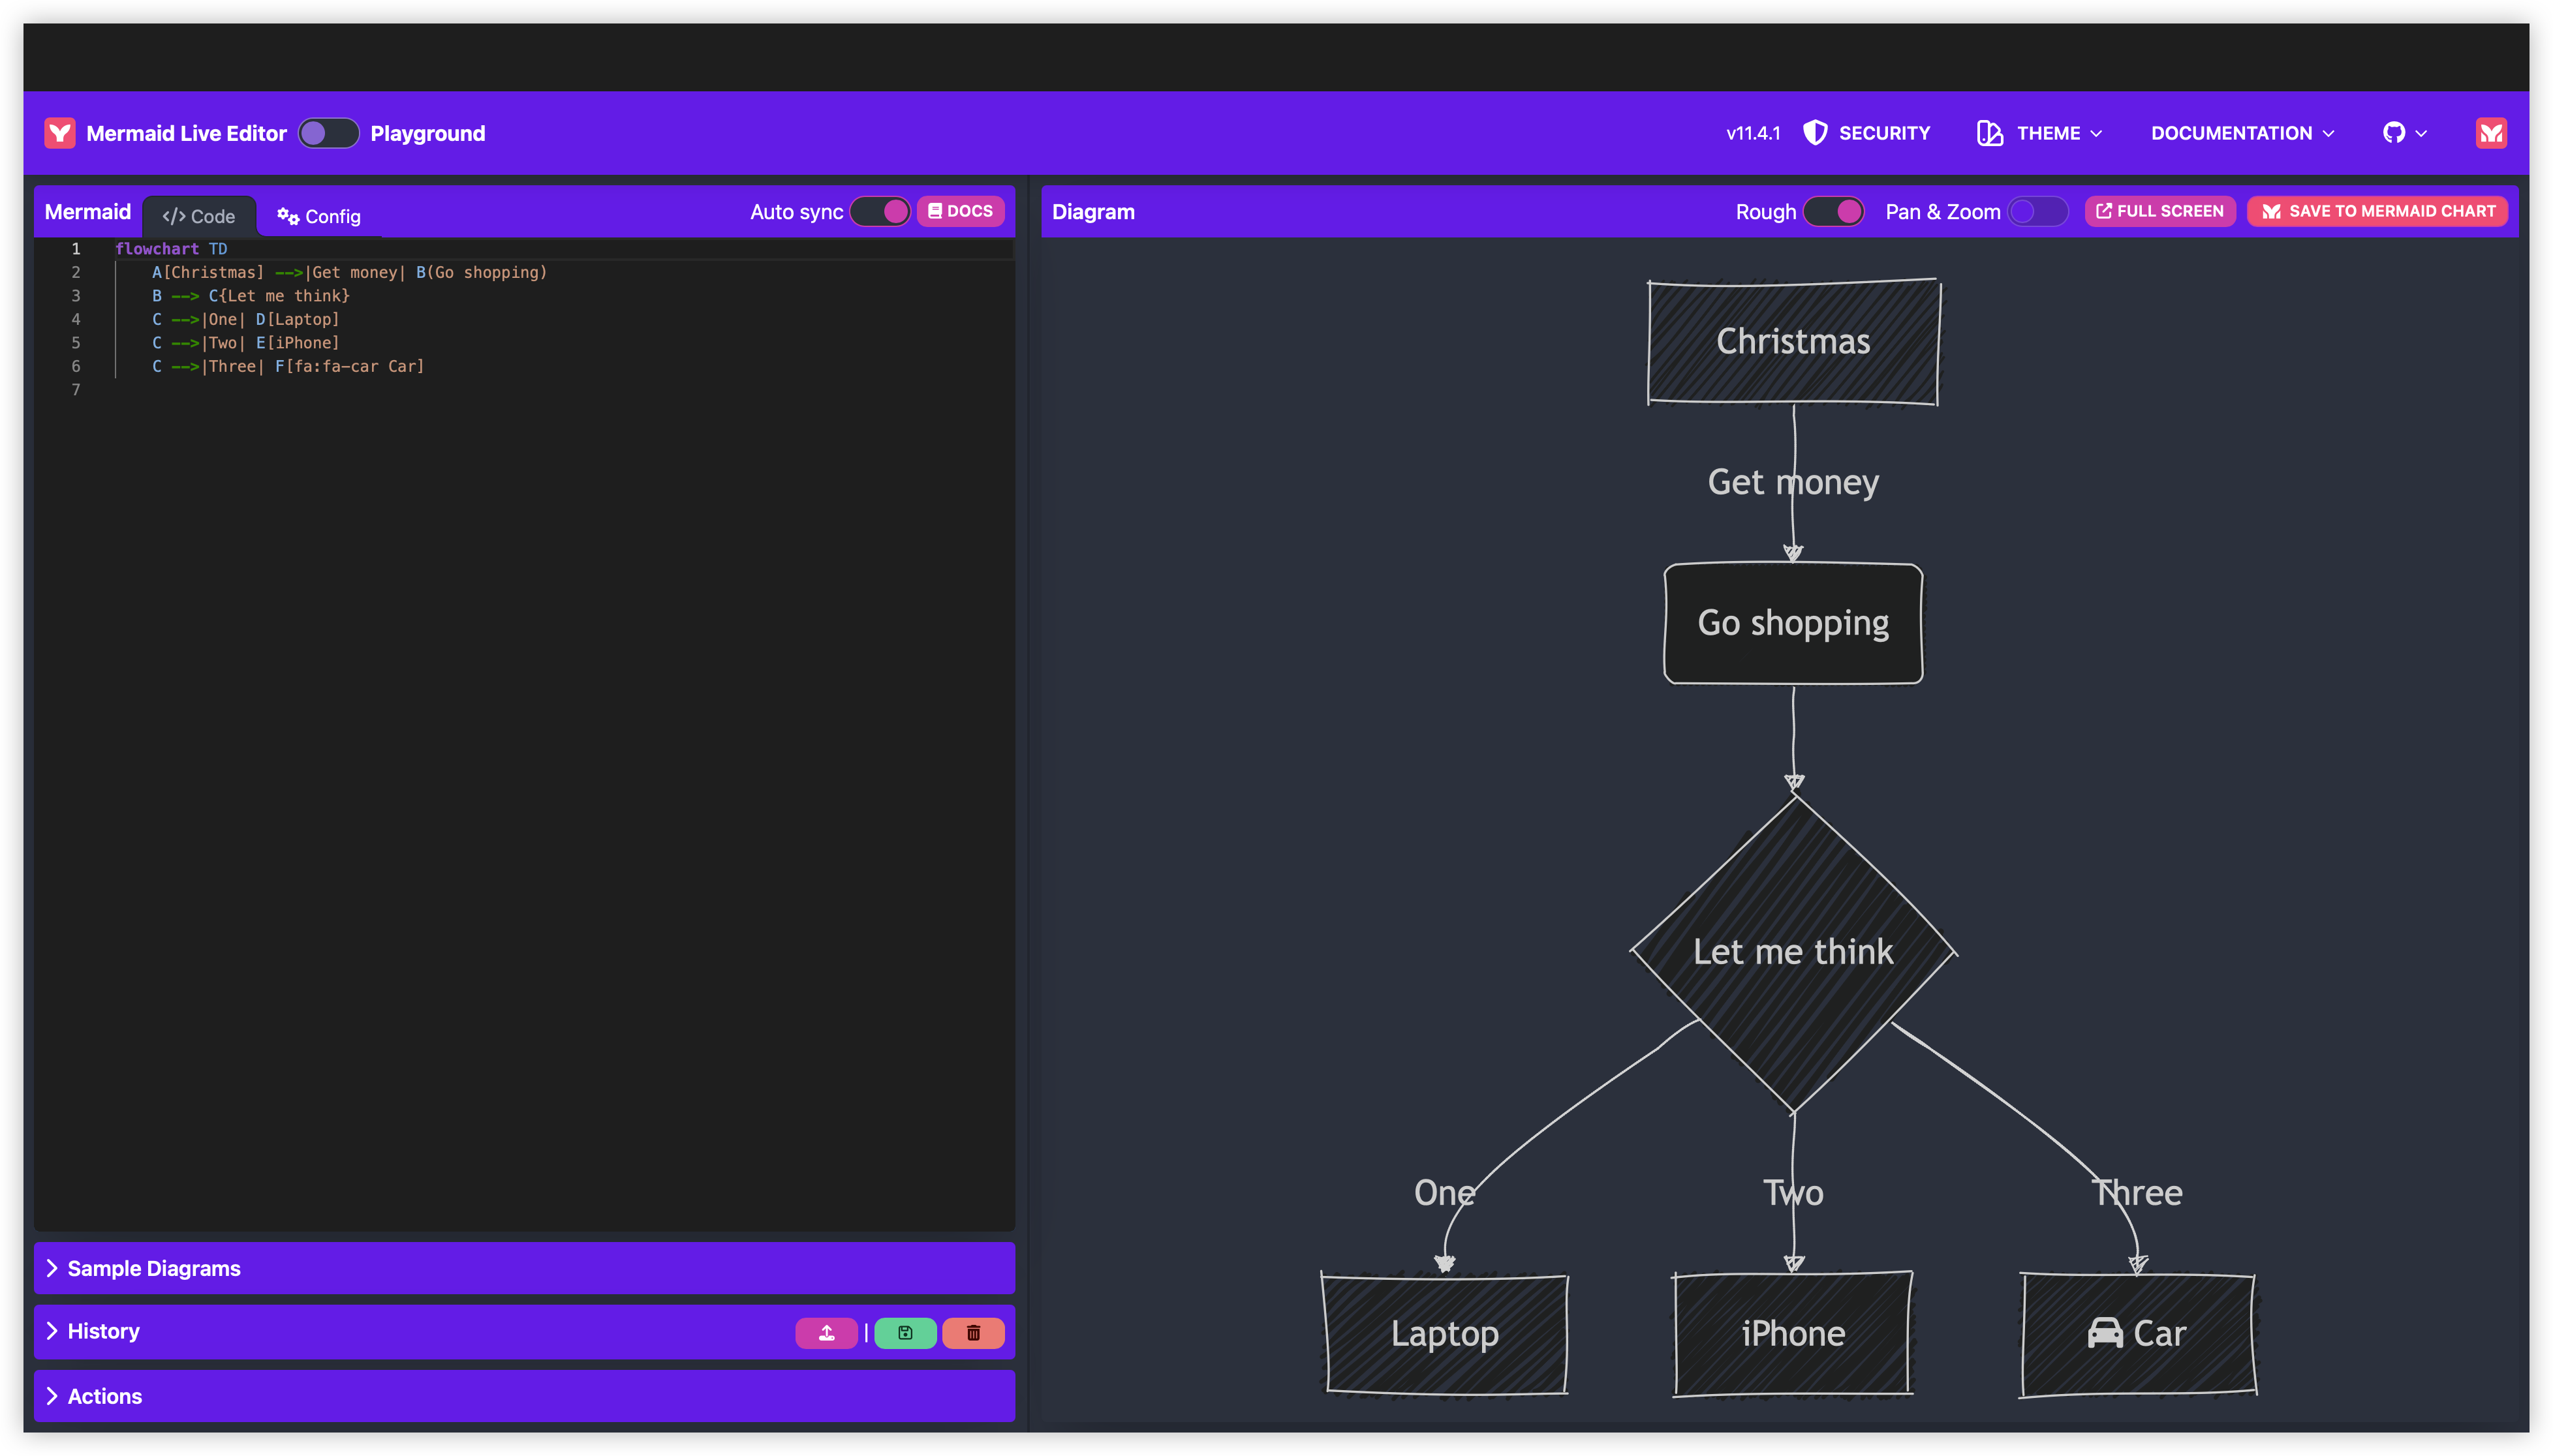Click the FULL SCREEN button
The height and width of the screenshot is (1456, 2553).
pos(2159,211)
